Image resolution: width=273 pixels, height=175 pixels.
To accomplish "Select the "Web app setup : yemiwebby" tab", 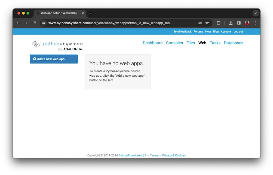I will pyautogui.click(x=59, y=13).
